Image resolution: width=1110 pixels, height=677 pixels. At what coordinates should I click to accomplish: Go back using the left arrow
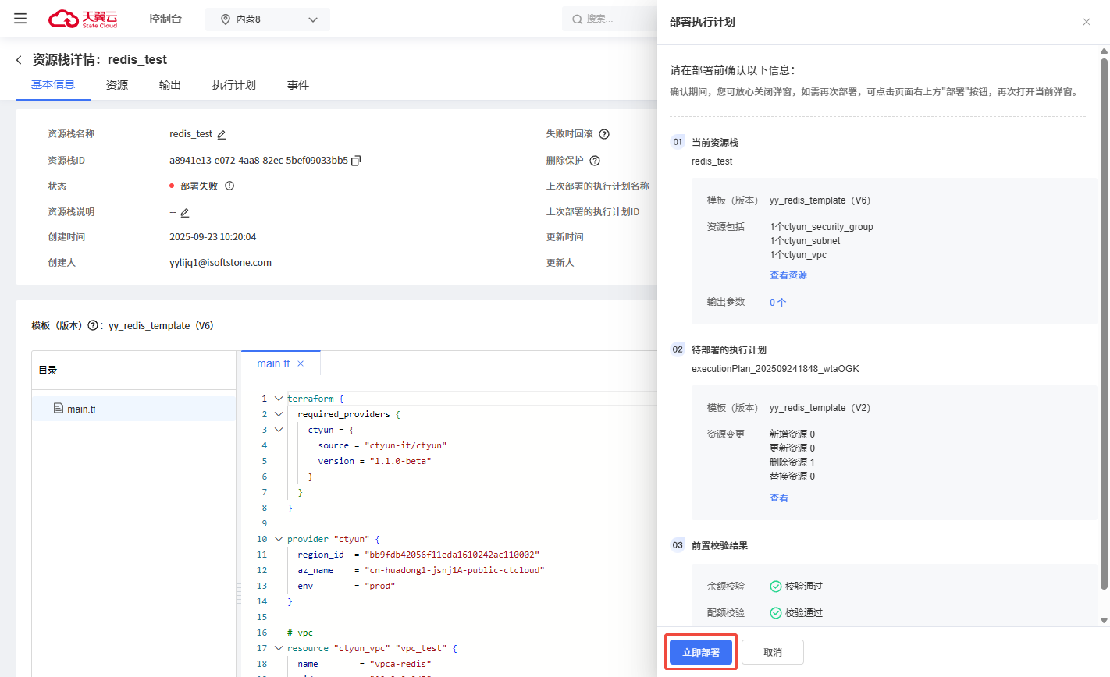19,60
